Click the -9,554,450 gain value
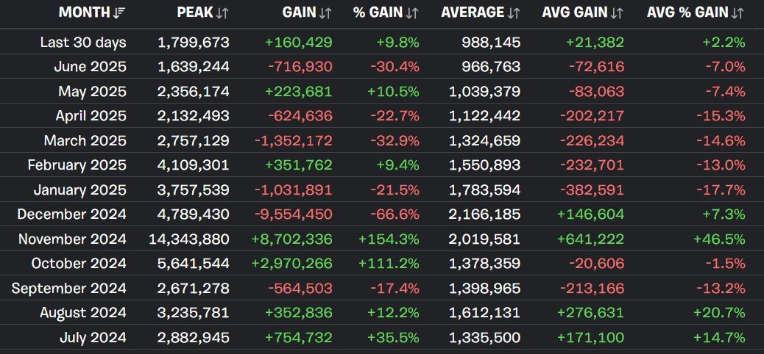Image resolution: width=764 pixels, height=354 pixels. click(x=291, y=214)
